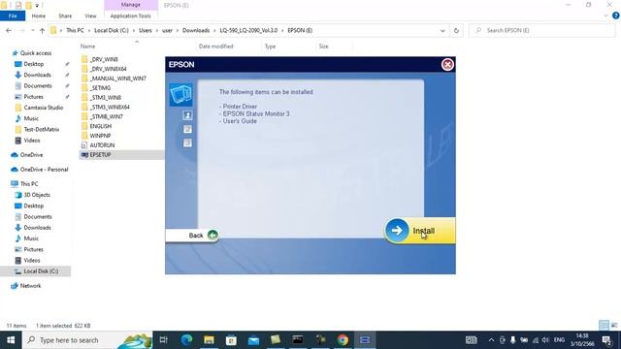Image resolution: width=621 pixels, height=349 pixels.
Task: Launch Google Chrome from taskbar
Action: [343, 340]
